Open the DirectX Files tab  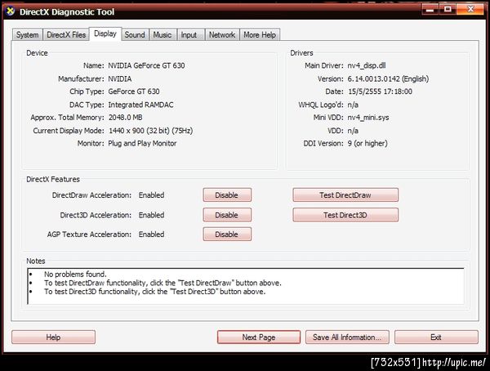pos(66,34)
